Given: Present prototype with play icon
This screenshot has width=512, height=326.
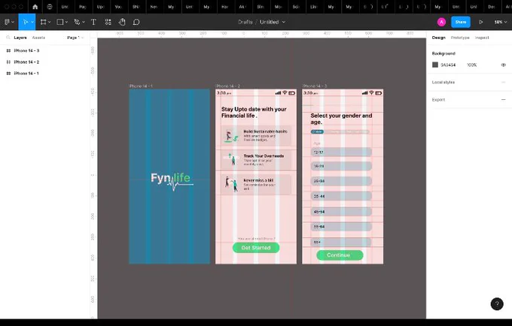Looking at the screenshot, I should 480,22.
